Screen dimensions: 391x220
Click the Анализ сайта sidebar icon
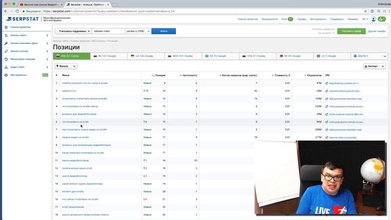pyautogui.click(x=6, y=35)
